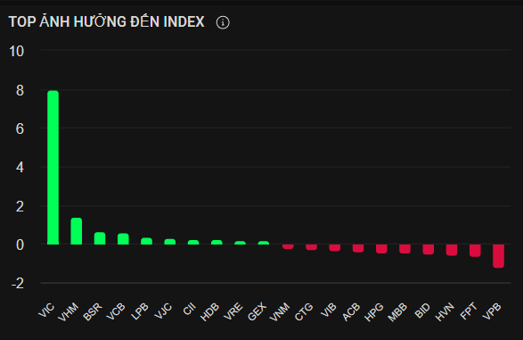Click the y-axis value 8

tap(20, 90)
